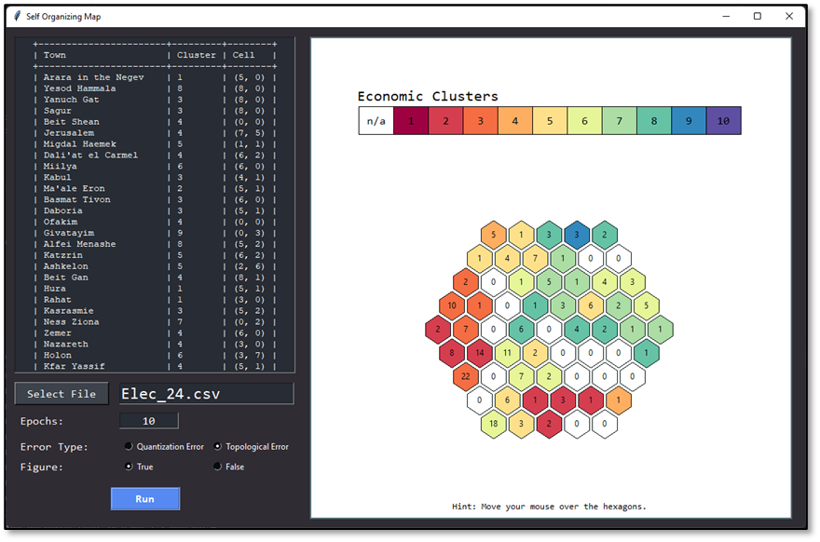Viewport: 820px width, 542px height.
Task: Click legend swatch for cluster 8
Action: (654, 121)
